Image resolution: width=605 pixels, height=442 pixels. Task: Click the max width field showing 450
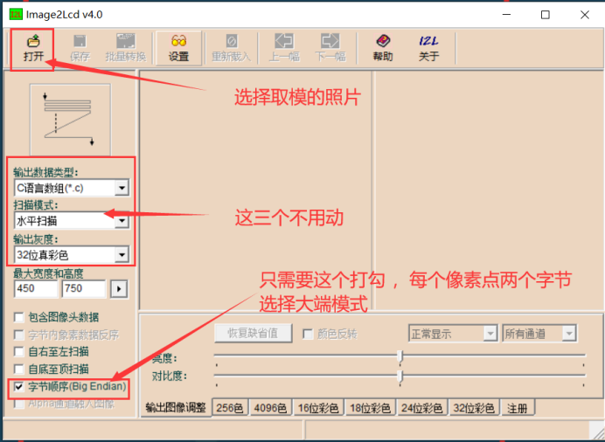tap(36, 288)
